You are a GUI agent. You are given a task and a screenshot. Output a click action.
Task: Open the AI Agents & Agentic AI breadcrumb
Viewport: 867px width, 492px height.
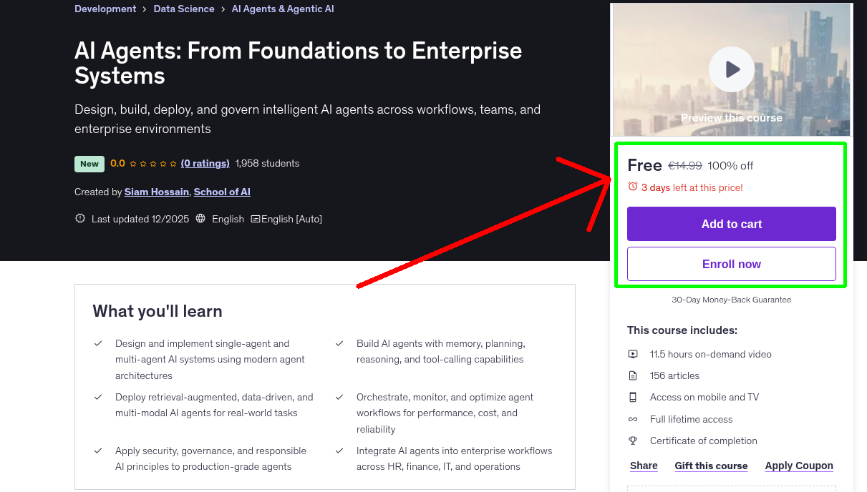point(282,9)
